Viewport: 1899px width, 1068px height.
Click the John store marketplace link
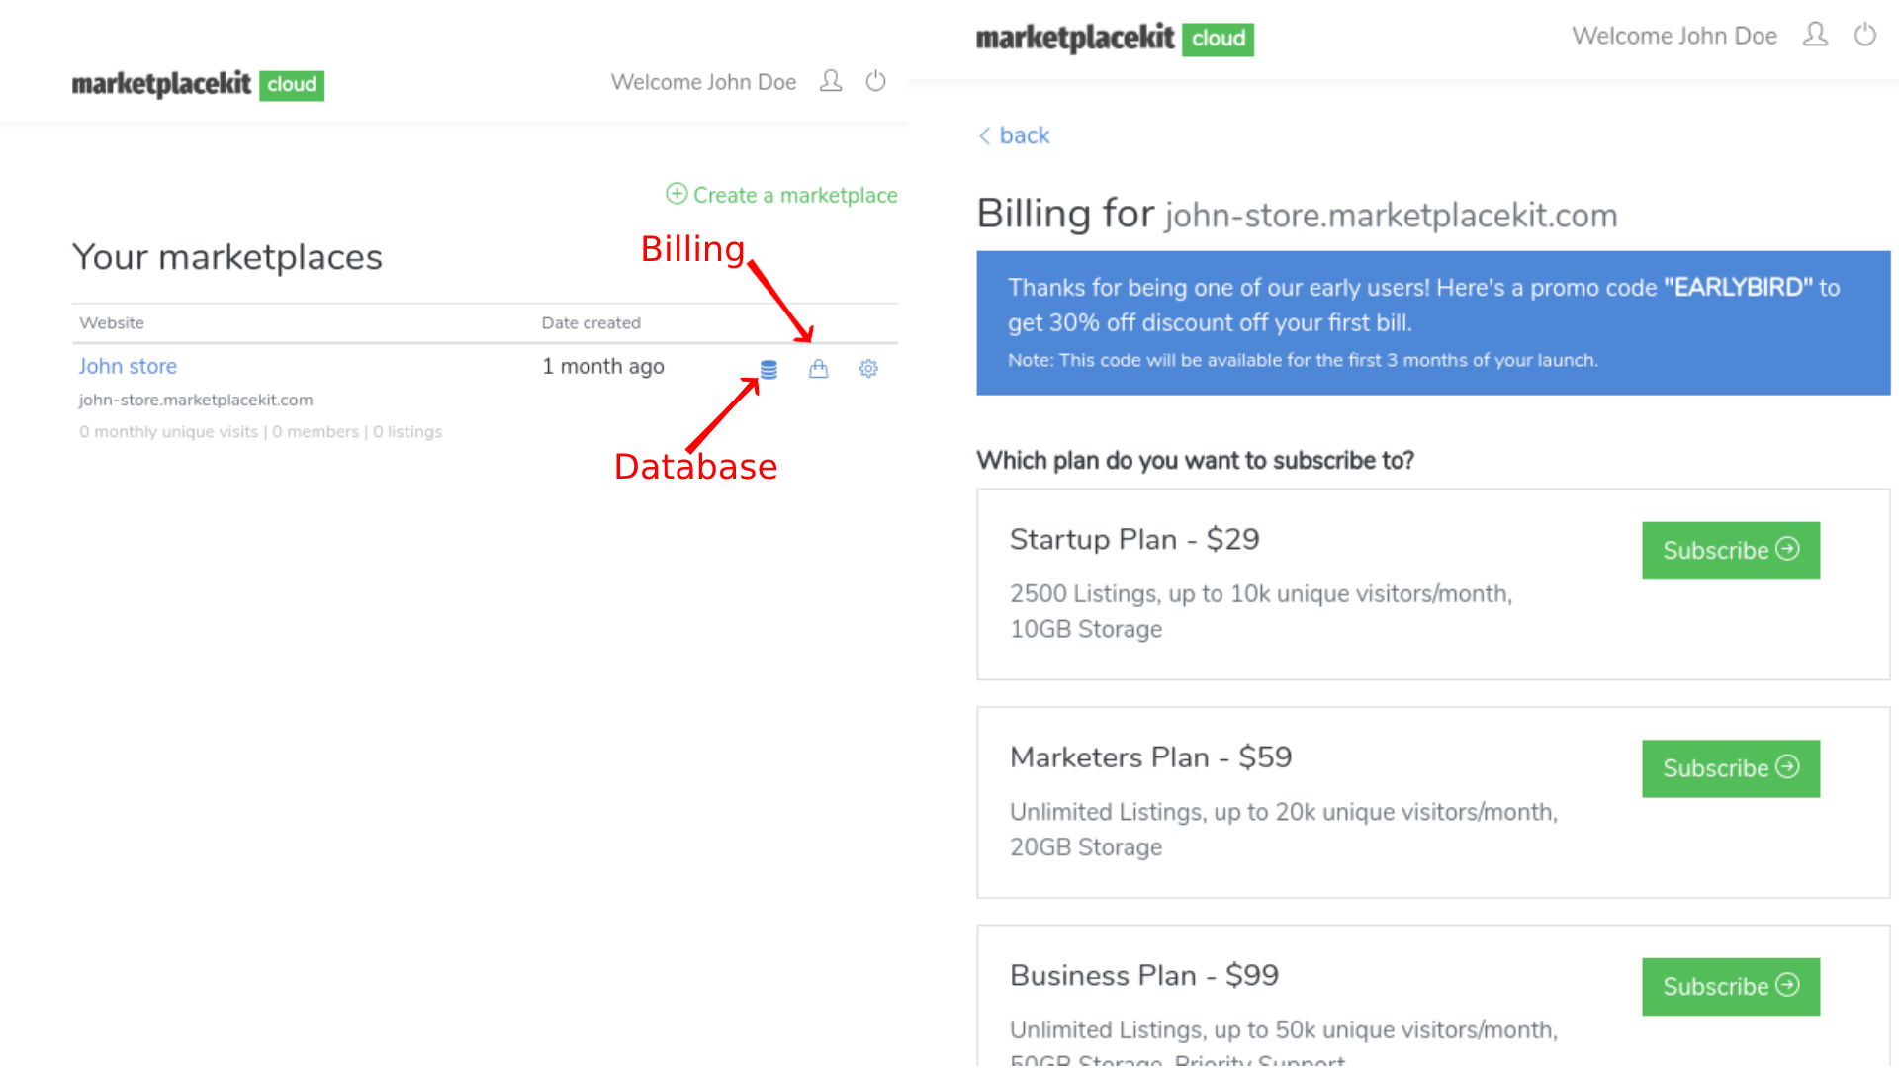coord(128,367)
